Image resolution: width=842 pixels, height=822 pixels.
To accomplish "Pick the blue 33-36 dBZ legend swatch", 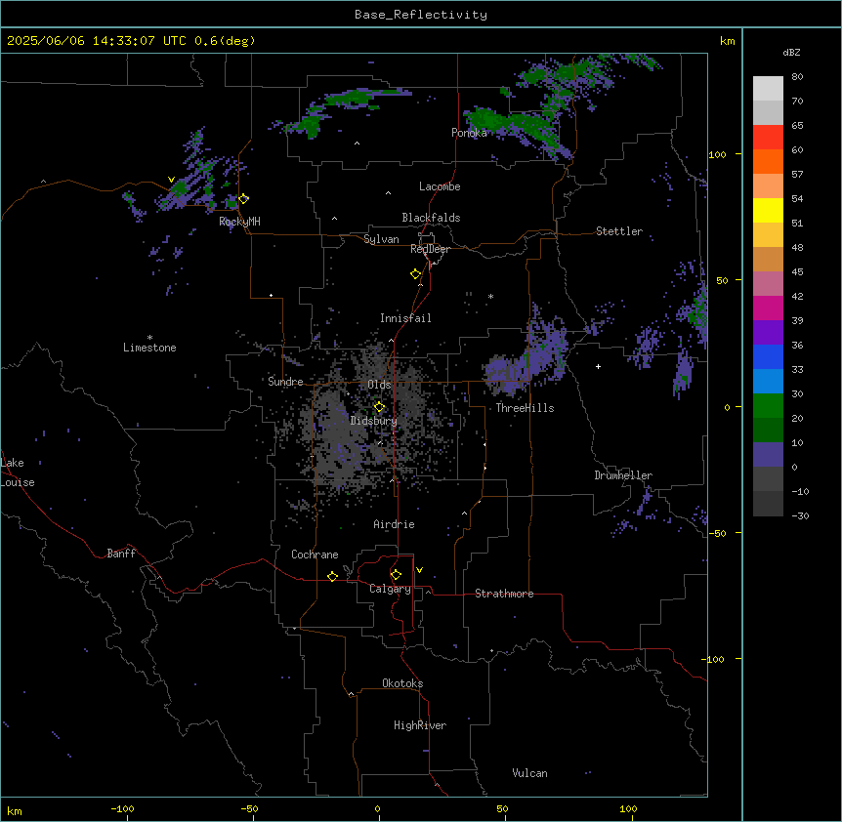I will coord(768,356).
